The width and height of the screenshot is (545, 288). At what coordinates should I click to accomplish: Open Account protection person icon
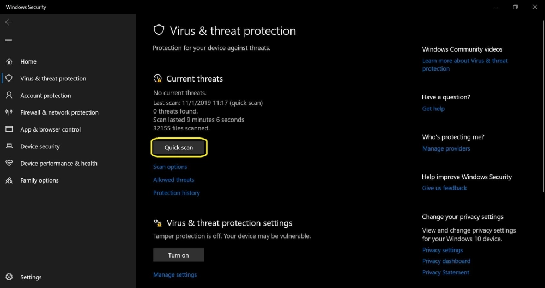(x=9, y=95)
